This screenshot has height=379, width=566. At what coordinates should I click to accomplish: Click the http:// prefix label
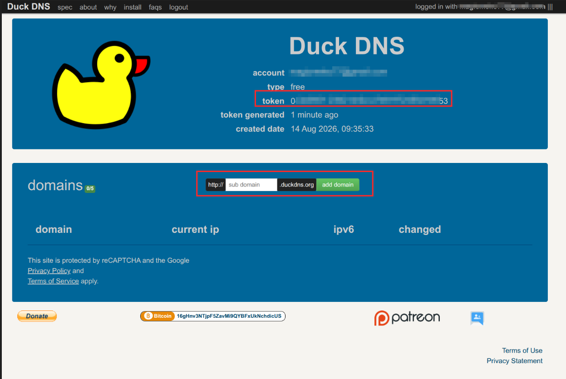click(x=216, y=185)
